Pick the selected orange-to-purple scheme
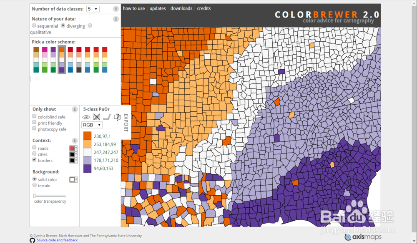This screenshot has height=244, width=417. [62, 60]
